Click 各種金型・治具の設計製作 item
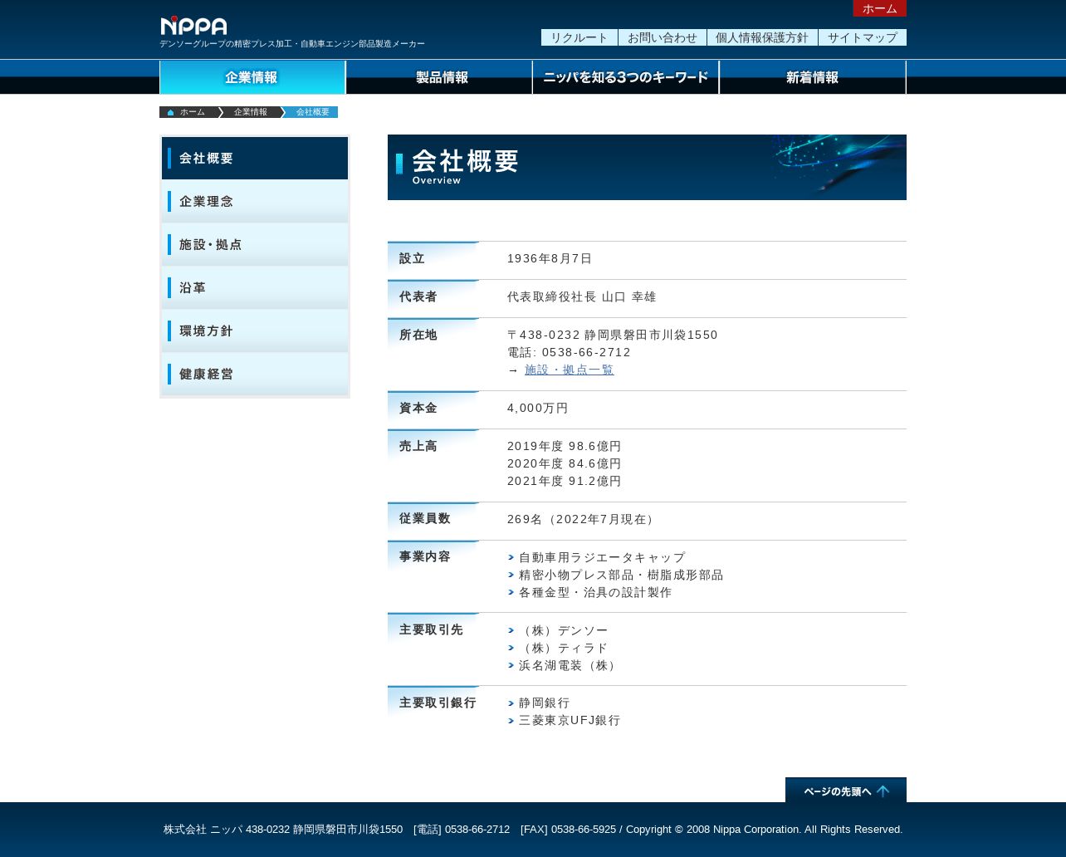This screenshot has height=857, width=1066. 595,592
